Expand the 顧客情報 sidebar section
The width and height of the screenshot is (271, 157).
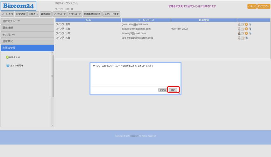[27, 28]
